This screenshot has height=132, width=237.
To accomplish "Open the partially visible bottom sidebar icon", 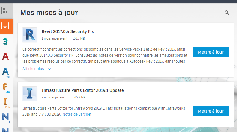I will (x=5, y=129).
